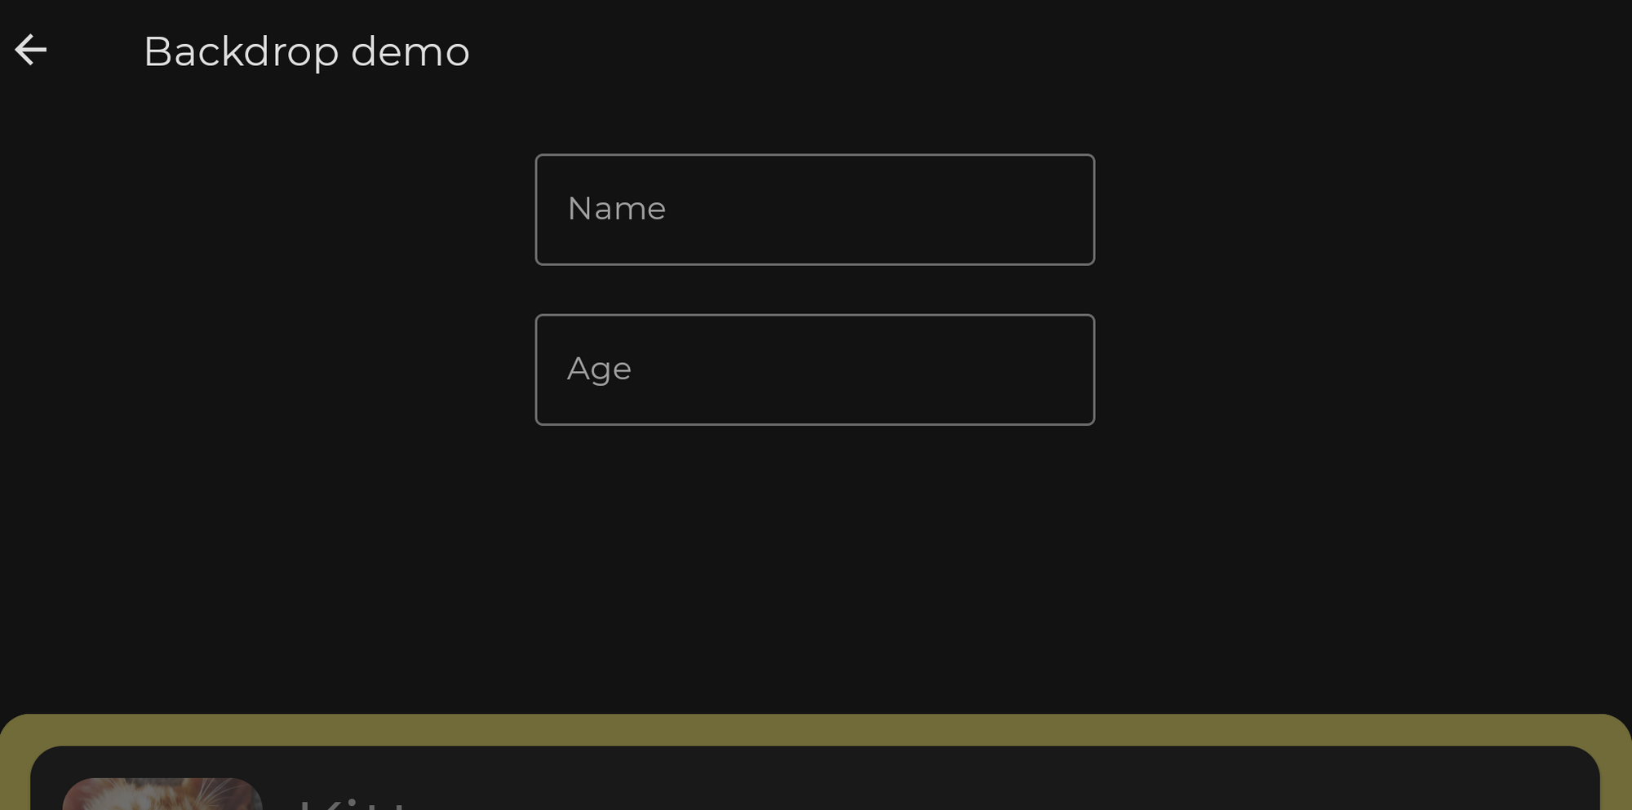Click the gap between Name and Age fields
Viewport: 1632px width, 810px height.
pos(814,290)
